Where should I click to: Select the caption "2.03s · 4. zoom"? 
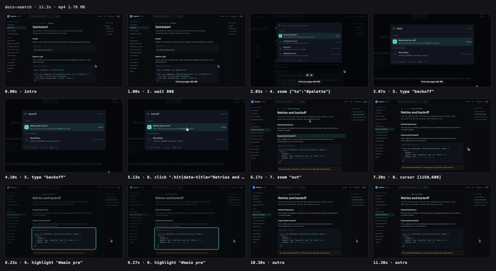tap(290, 92)
